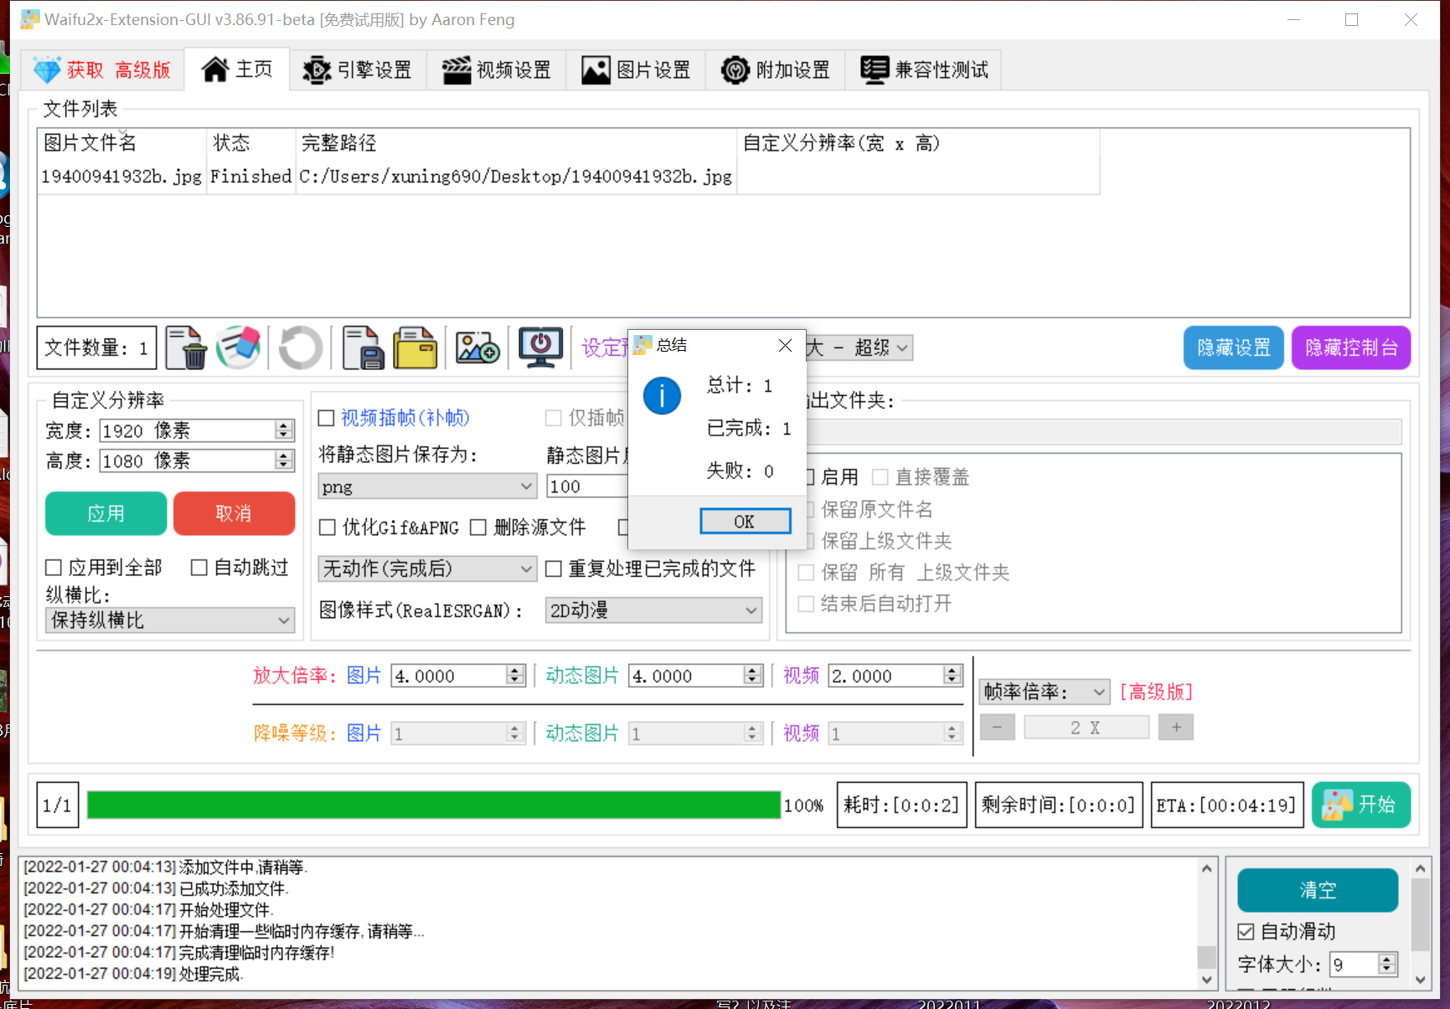Image resolution: width=1450 pixels, height=1009 pixels.
Task: Click the 图片 放大倍率 spinner arrows
Action: (x=515, y=676)
